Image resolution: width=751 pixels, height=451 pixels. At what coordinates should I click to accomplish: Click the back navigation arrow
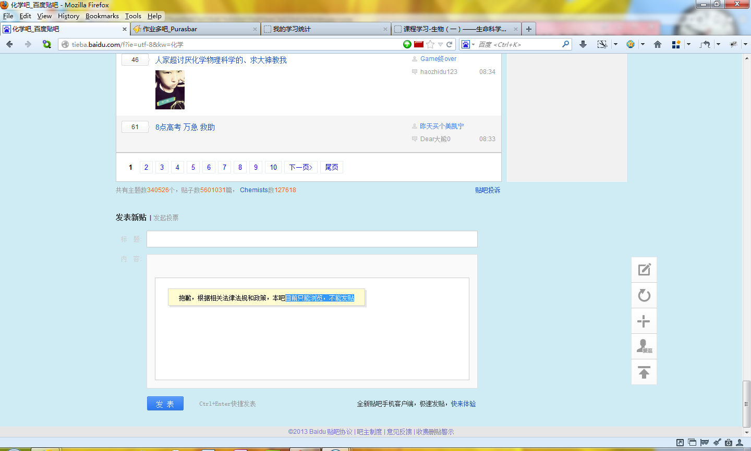pyautogui.click(x=10, y=45)
